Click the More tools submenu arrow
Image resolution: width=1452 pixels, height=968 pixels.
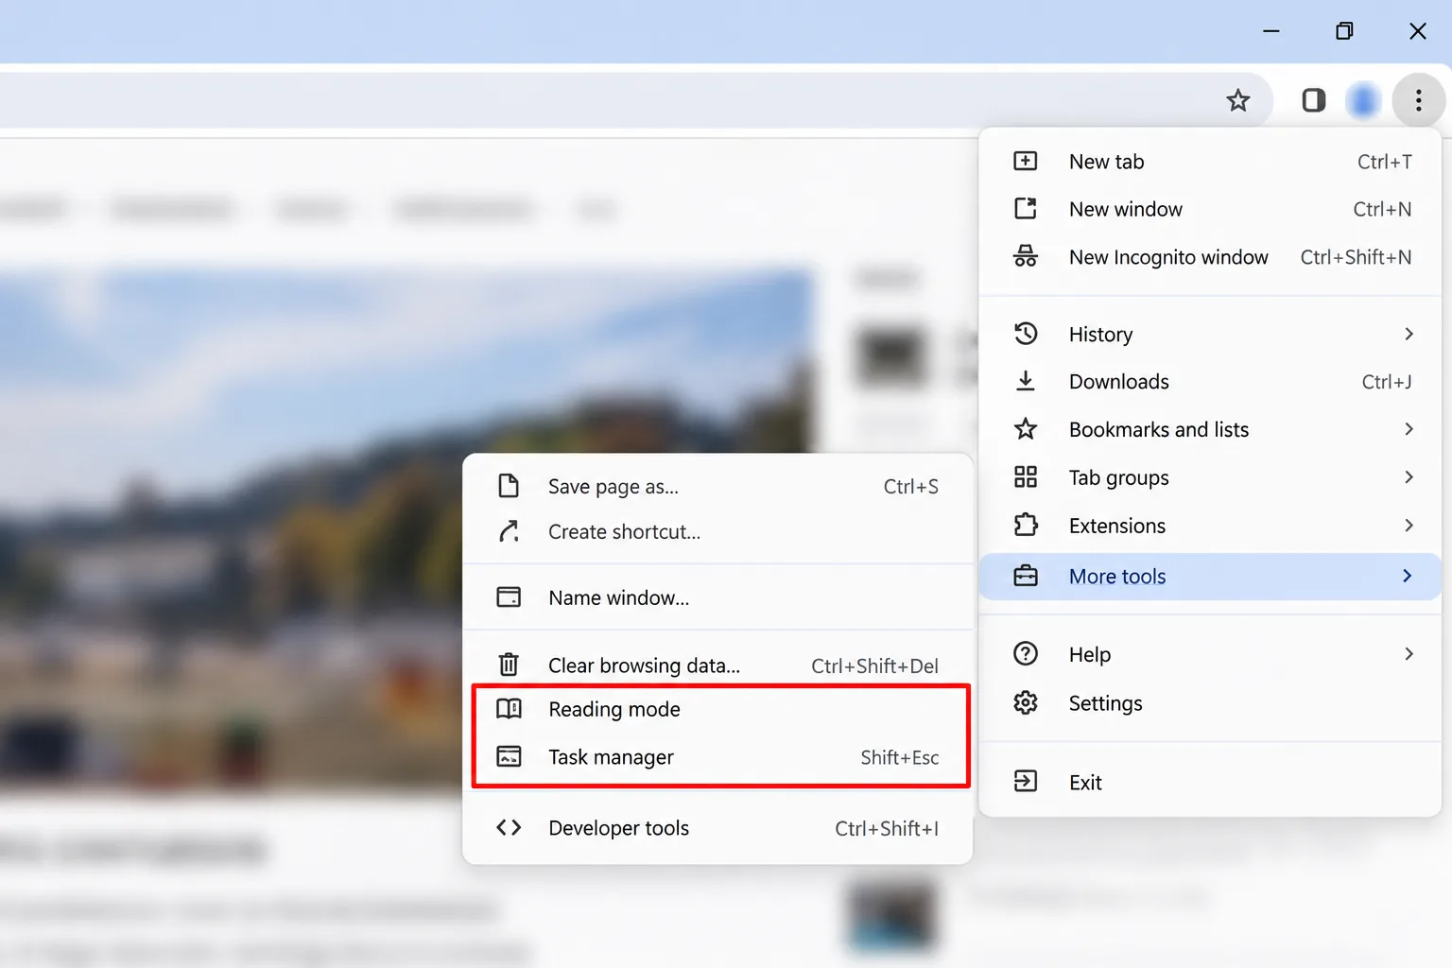(x=1408, y=577)
